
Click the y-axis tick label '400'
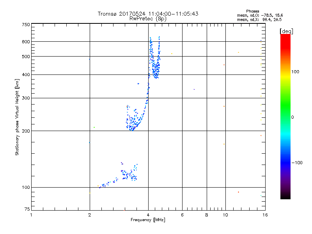[26, 75]
